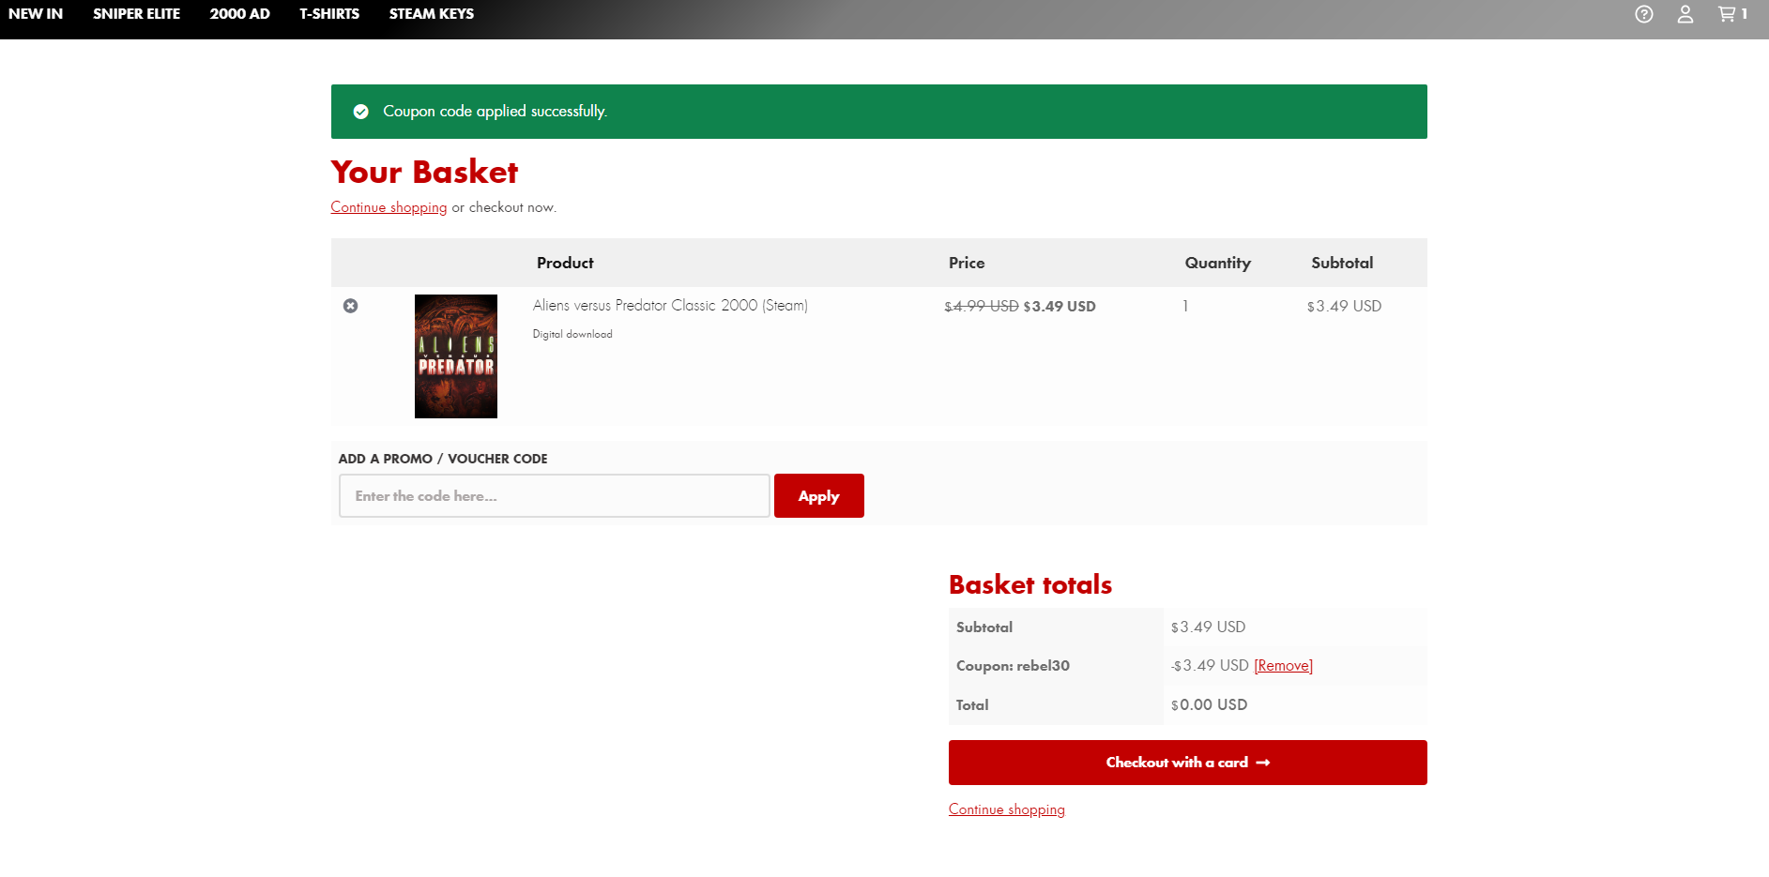Click the -$3.49 USD coupon discount amount
1769x877 pixels.
[1210, 666]
